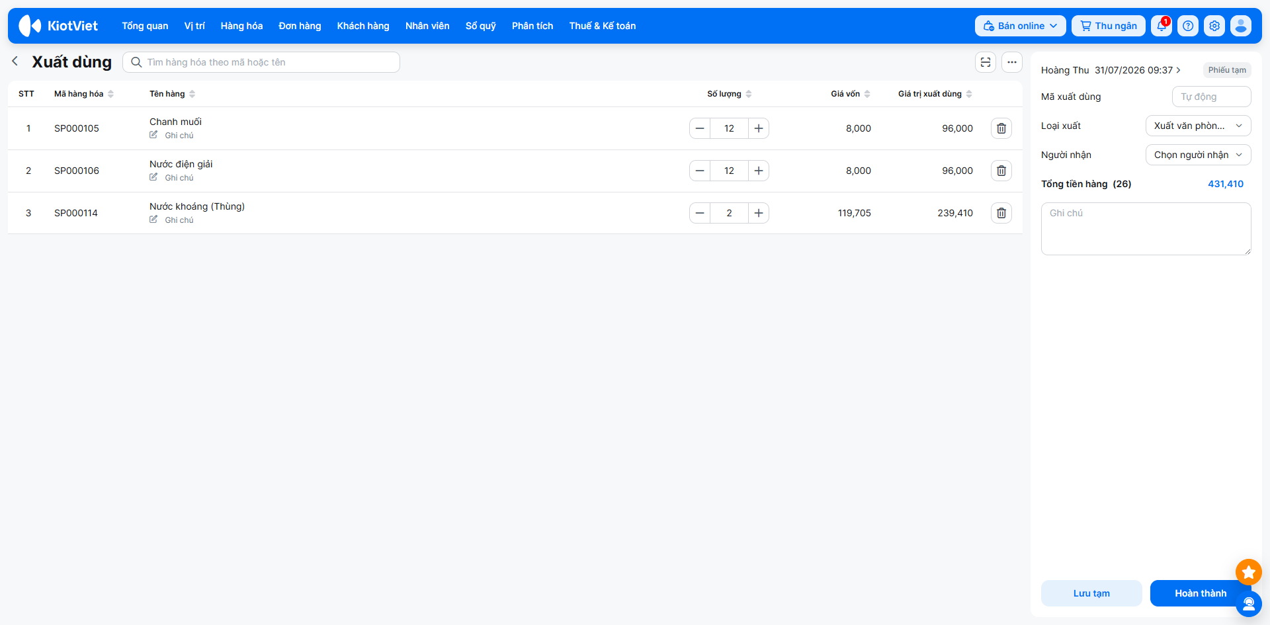Expand the Loại xuất dropdown

pos(1198,126)
